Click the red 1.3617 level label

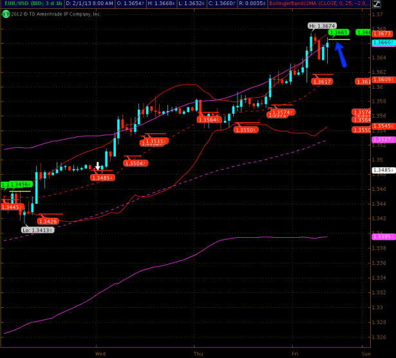(322, 82)
